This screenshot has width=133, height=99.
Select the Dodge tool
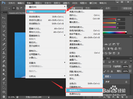(4, 74)
